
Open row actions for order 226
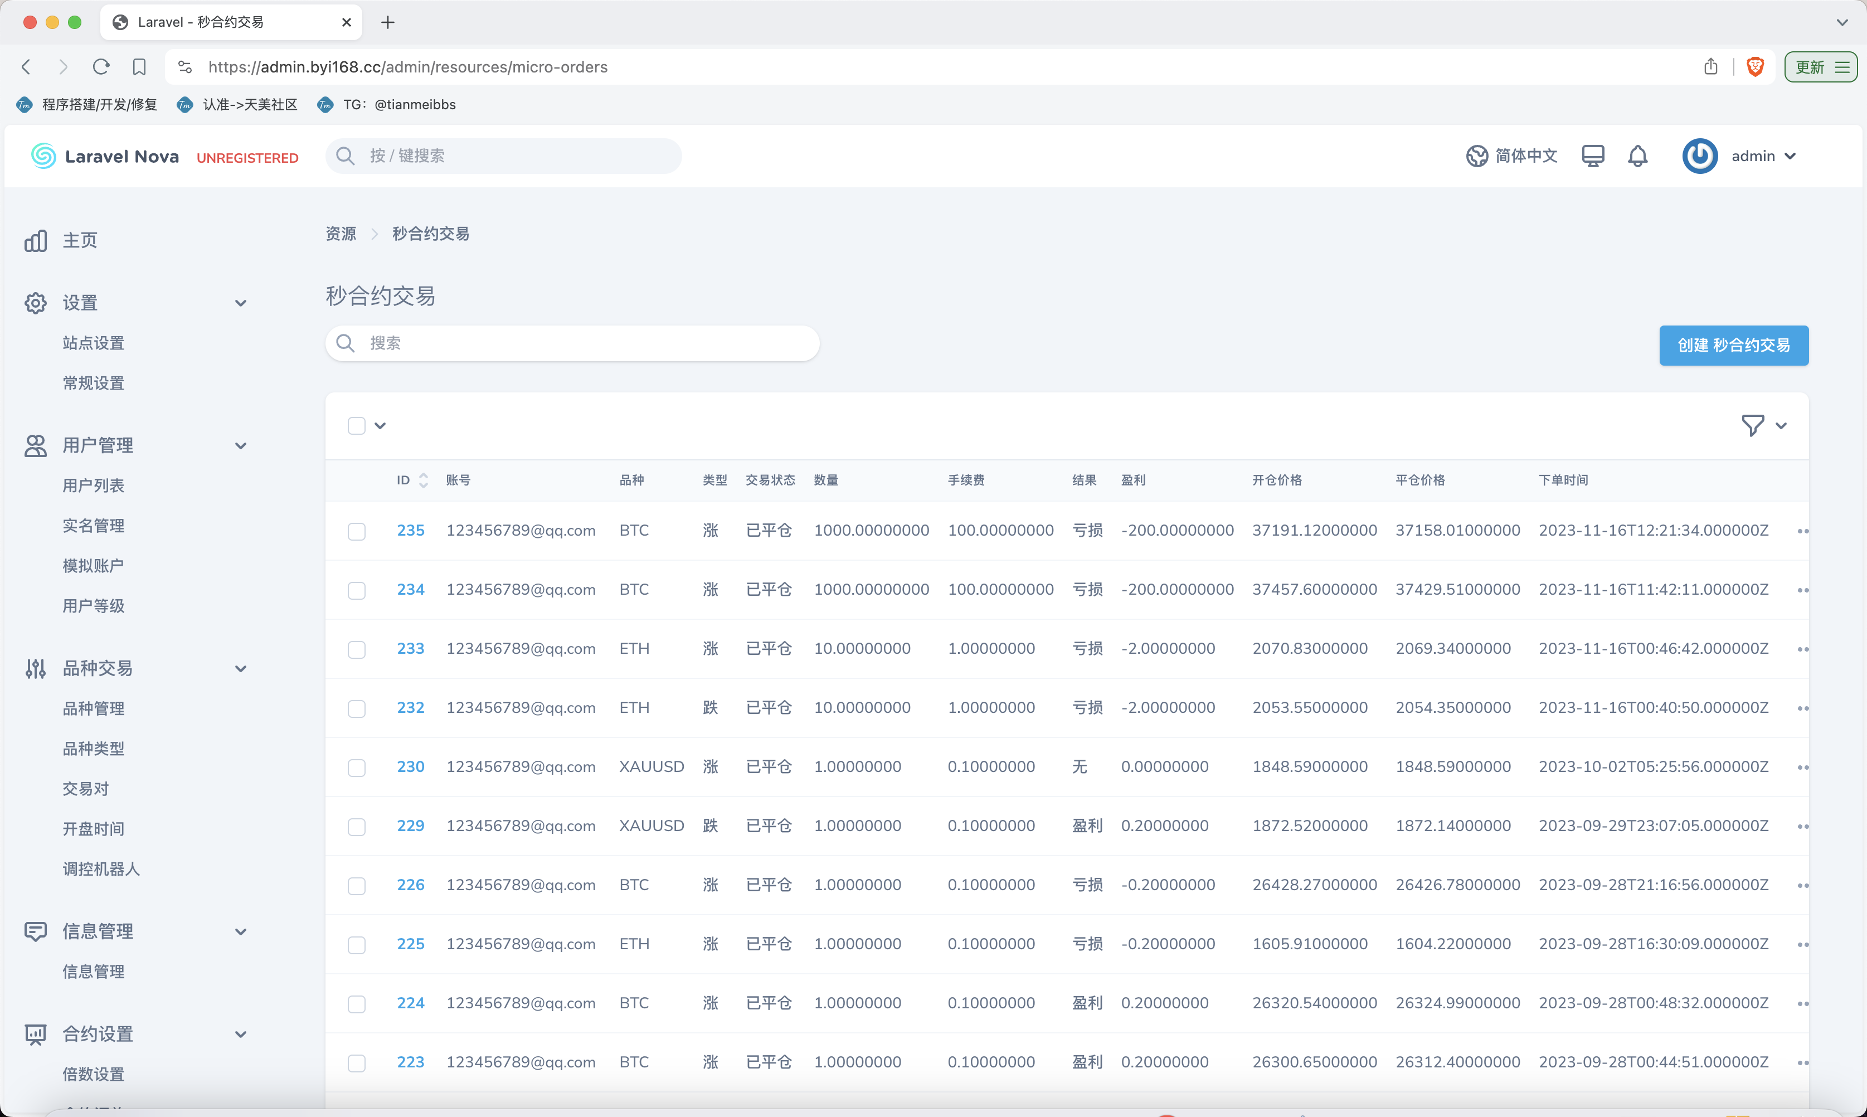pyautogui.click(x=1802, y=886)
